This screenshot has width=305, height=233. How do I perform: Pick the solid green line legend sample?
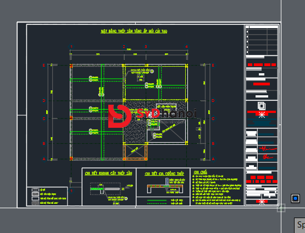tap(157, 201)
